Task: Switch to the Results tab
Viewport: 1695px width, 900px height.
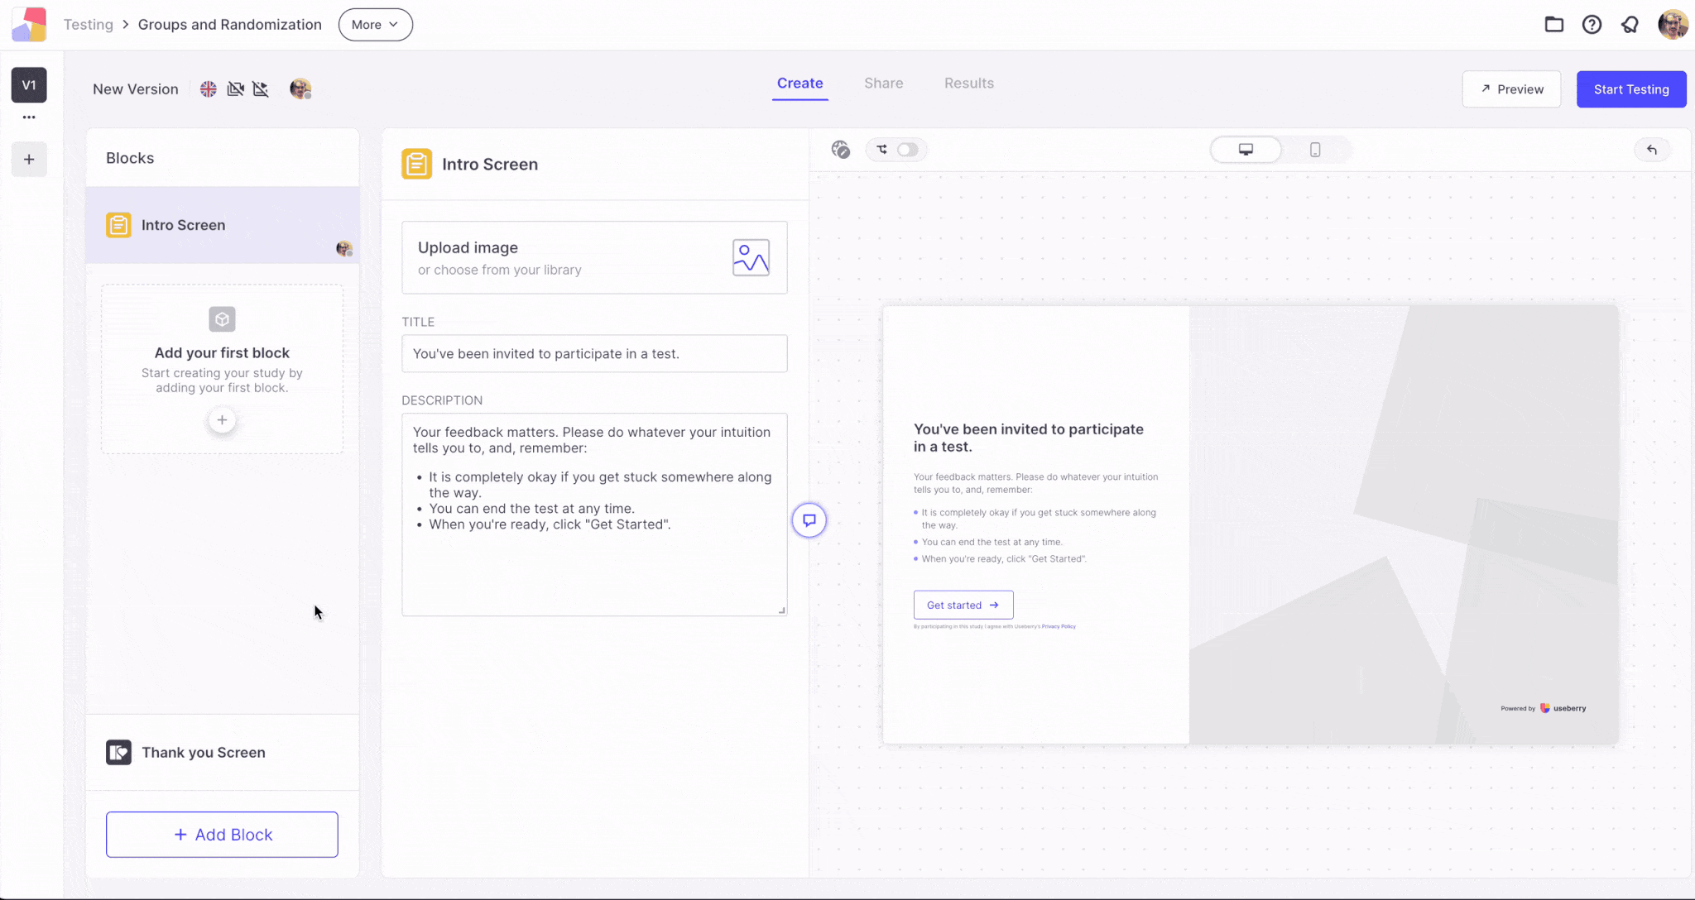Action: [969, 84]
